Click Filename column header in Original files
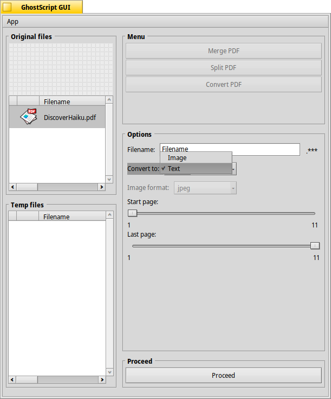331x399 pixels. [x=57, y=102]
